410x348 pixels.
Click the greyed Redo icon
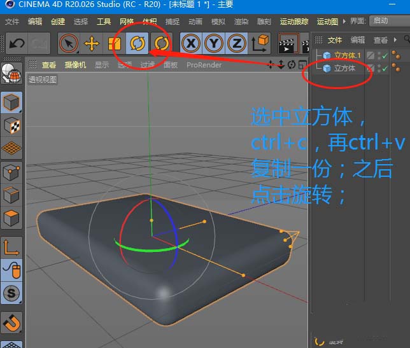click(x=39, y=43)
